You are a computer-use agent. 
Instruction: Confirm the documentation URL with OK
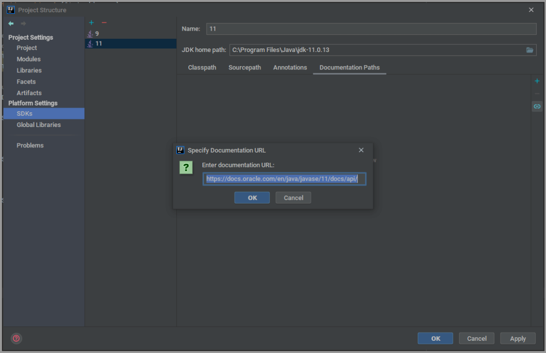[252, 198]
